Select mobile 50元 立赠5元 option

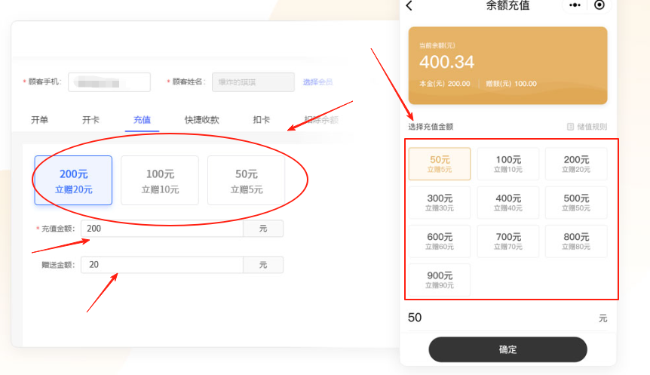click(x=440, y=164)
